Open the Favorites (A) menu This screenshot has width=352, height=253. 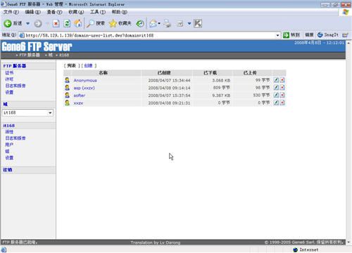point(76,12)
